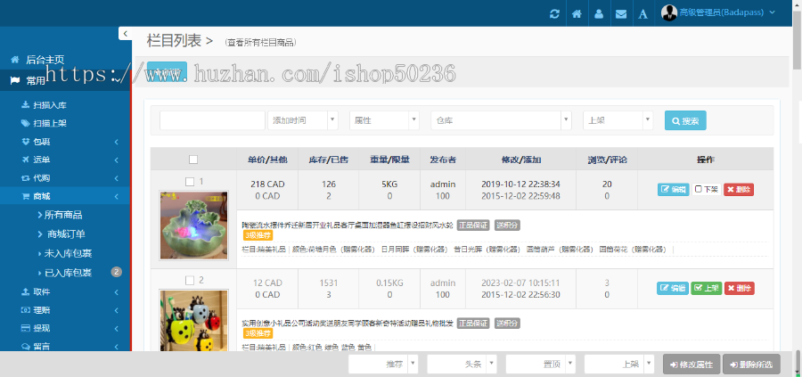Image resolution: width=802 pixels, height=377 pixels.
Task: Click the 搜索 search button
Action: (x=685, y=120)
